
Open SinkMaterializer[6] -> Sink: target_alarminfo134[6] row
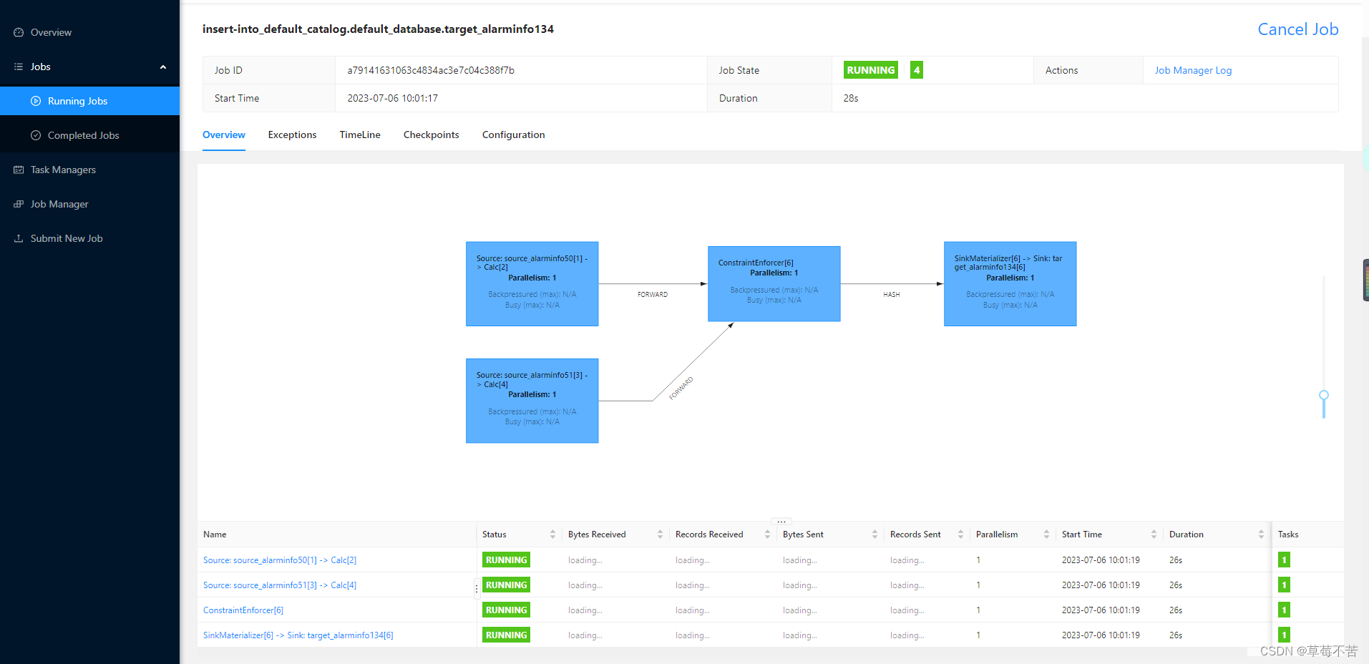[298, 635]
